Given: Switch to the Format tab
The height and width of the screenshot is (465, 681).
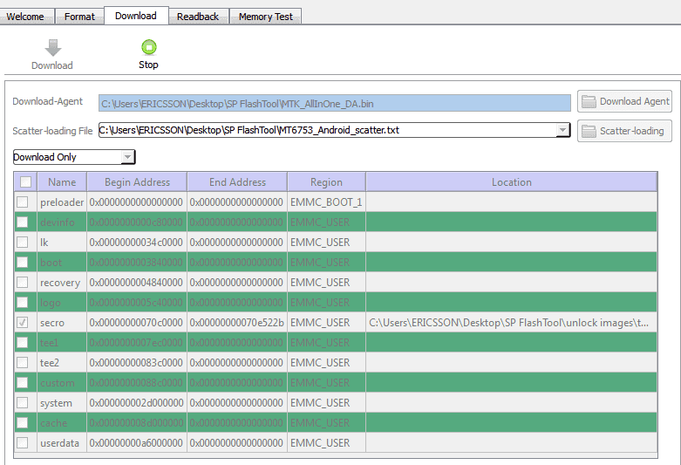Looking at the screenshot, I should (79, 17).
